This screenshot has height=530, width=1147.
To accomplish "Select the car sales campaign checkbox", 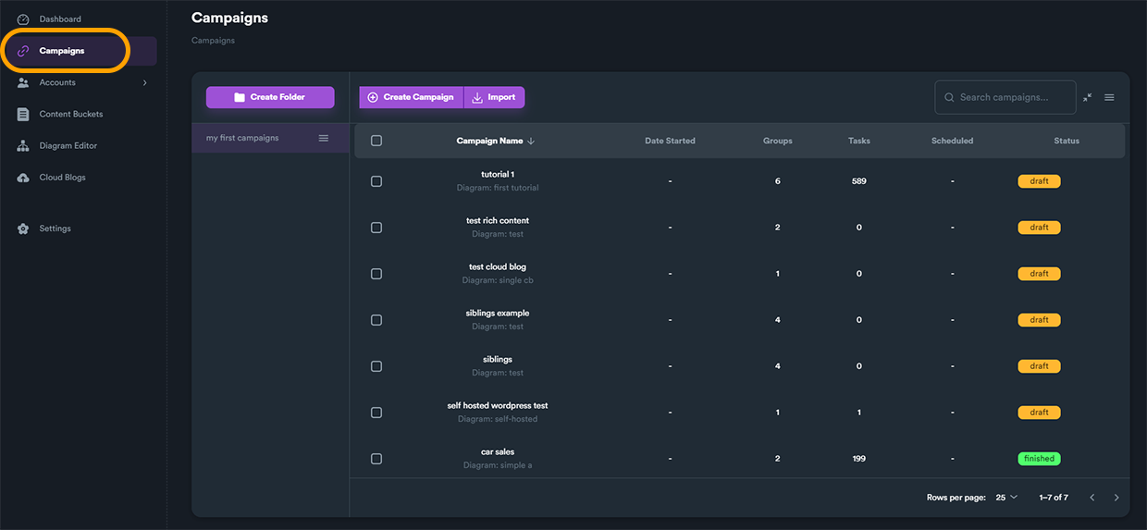I will coord(376,459).
